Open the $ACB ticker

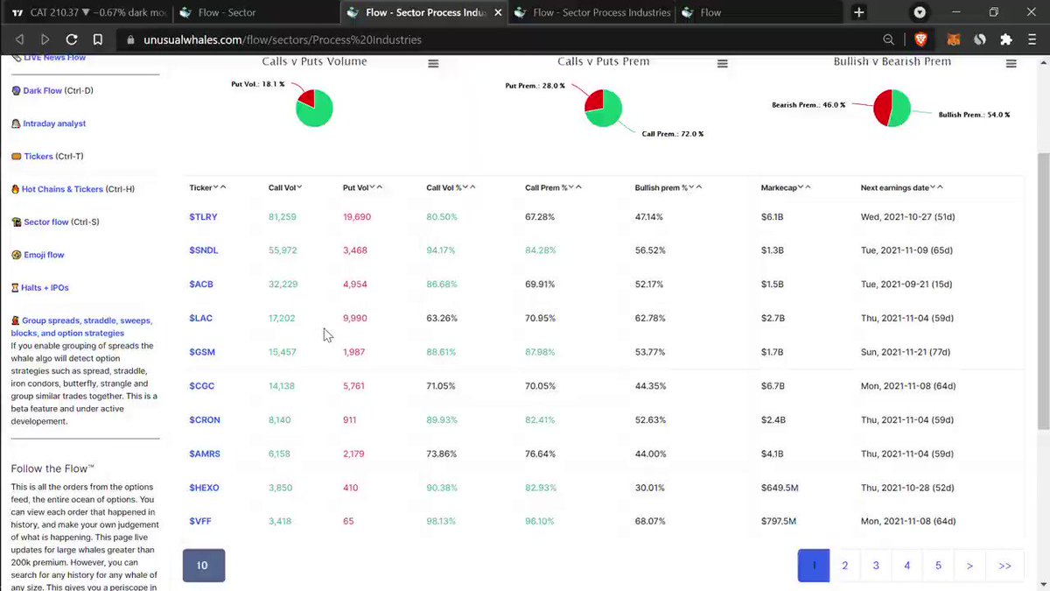pos(201,285)
